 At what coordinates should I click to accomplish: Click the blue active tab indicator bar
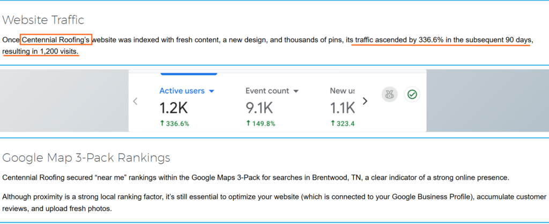click(x=189, y=73)
